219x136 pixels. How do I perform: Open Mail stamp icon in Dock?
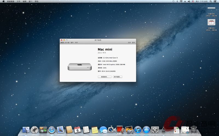click(x=60, y=130)
